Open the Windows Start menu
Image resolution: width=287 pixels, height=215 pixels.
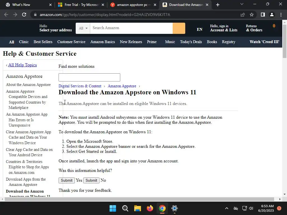pos(113,208)
